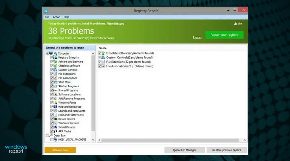Toggle the Windows Fonts checkbox
The width and height of the screenshot is (290, 161).
coord(52,103)
